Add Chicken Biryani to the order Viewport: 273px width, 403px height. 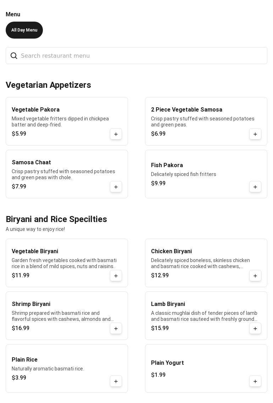point(255,276)
